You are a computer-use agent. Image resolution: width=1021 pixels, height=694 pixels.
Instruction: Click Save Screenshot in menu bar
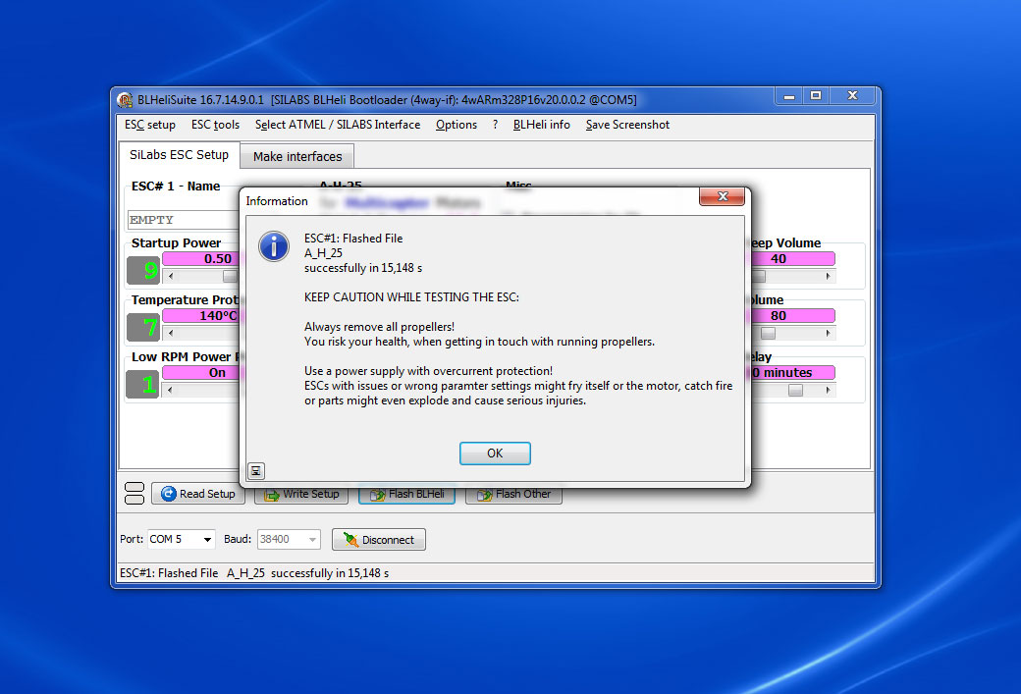click(627, 125)
